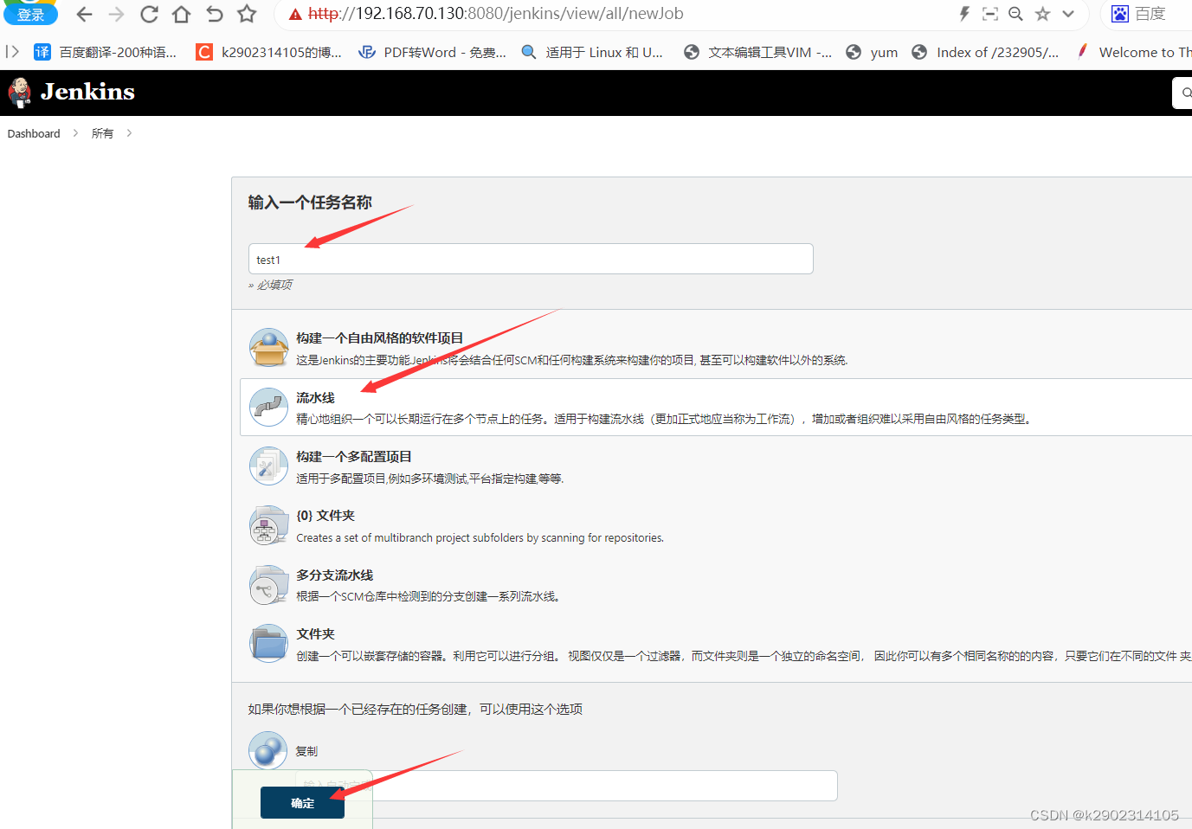Click the Jenkins title text
1192x829 pixels.
click(x=88, y=92)
